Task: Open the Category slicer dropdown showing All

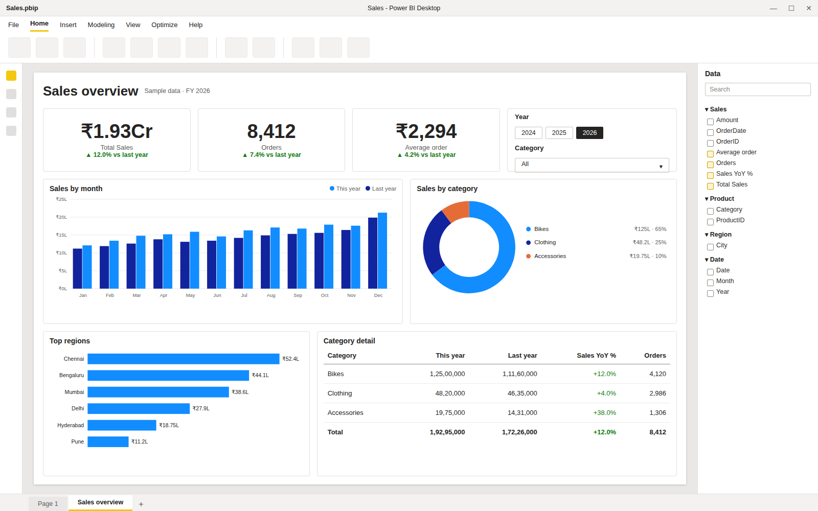Action: pos(592,165)
